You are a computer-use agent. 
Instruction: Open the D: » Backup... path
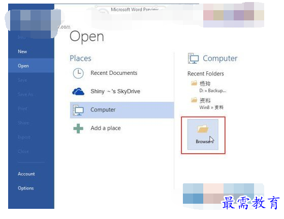coord(213,91)
